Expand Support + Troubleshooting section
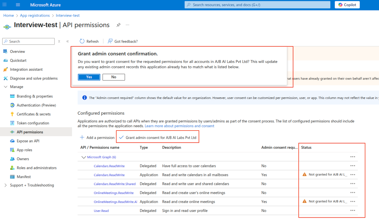Screen dimensions: 379x220 [x=6, y=185]
